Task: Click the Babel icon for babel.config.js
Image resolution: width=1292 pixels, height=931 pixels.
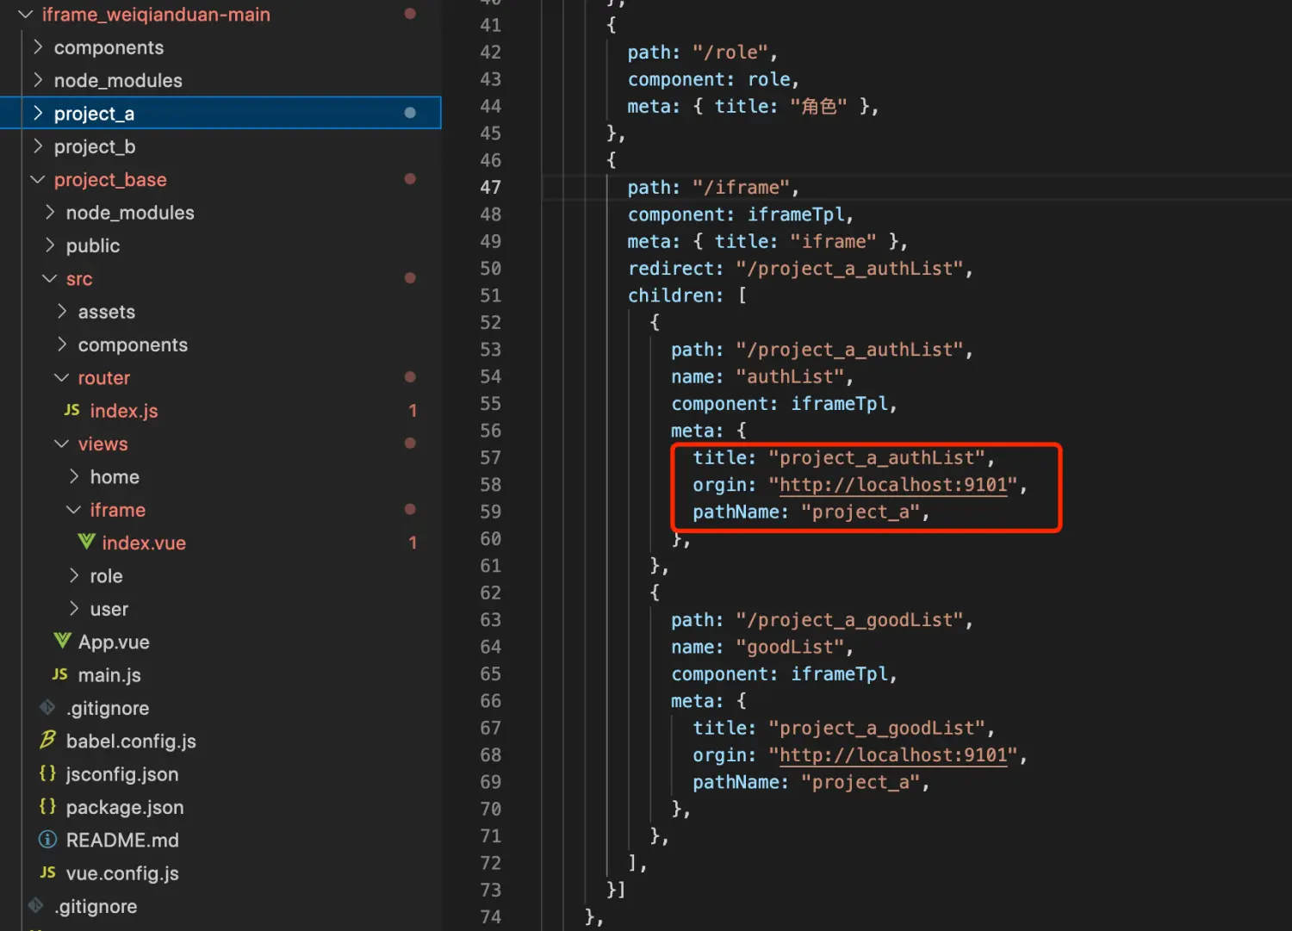Action: [x=48, y=741]
